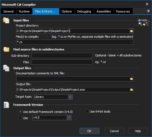Viewport: 152px width, 137px height.
Task: Focus the subdirectories Files input field
Action: pyautogui.click(x=62, y=62)
